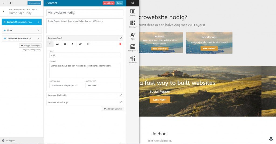Image resolution: width=276 pixels, height=144 pixels.
Task: Edit the widget title field Microwebsite nodig?
Action: 85,13
